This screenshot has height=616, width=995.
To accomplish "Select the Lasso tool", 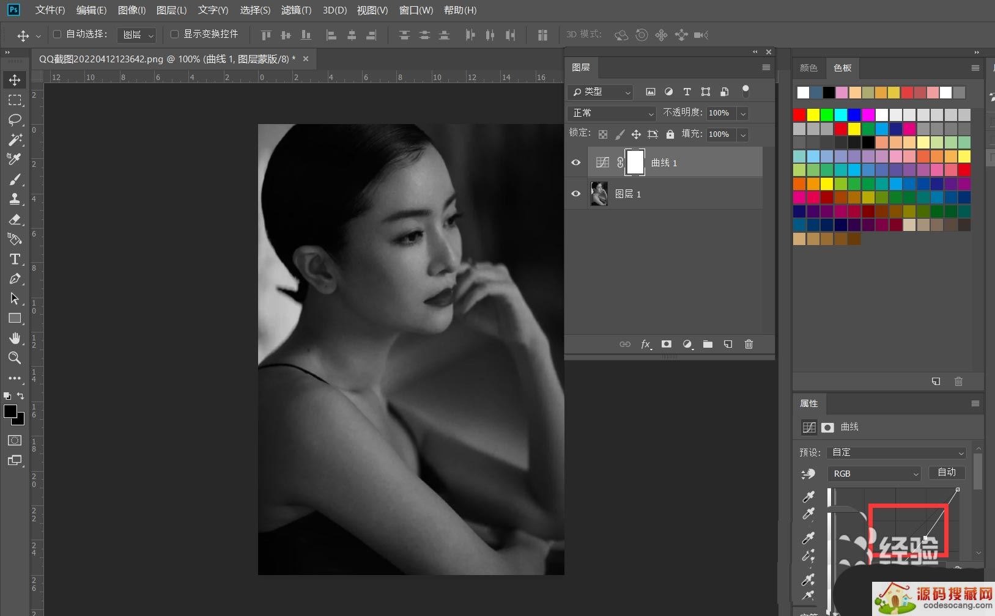I will point(15,120).
